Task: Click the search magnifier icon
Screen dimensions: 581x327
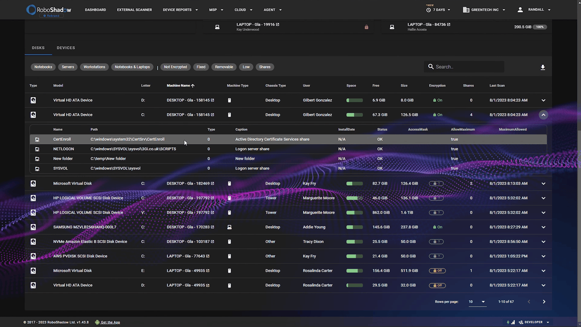Action: pos(431,67)
